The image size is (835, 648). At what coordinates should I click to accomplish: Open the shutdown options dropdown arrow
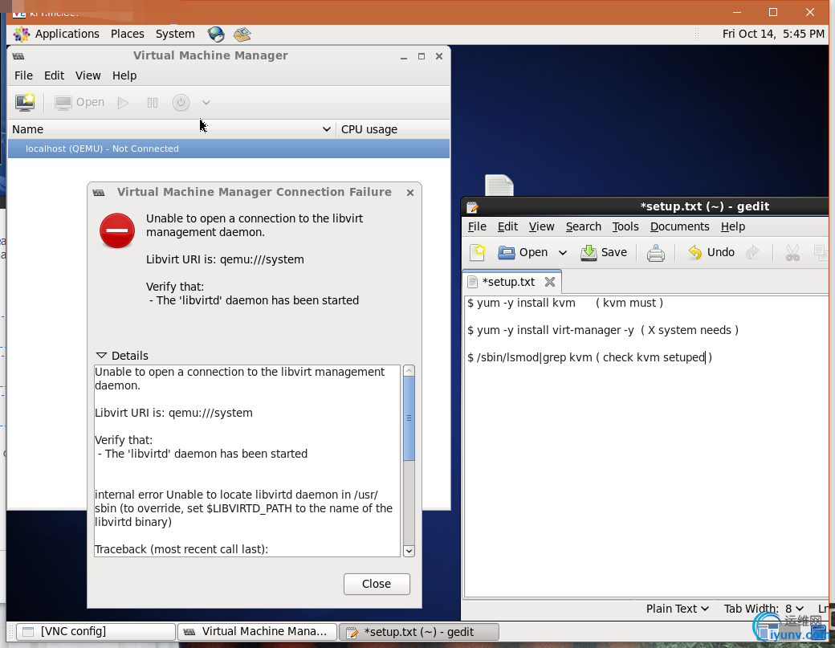pos(206,103)
